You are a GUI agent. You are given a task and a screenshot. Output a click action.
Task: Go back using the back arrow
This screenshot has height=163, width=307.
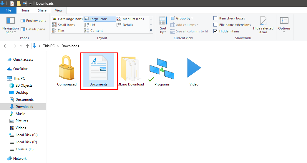point(6,46)
